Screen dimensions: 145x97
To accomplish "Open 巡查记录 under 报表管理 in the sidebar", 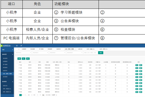I will click(5, 86).
